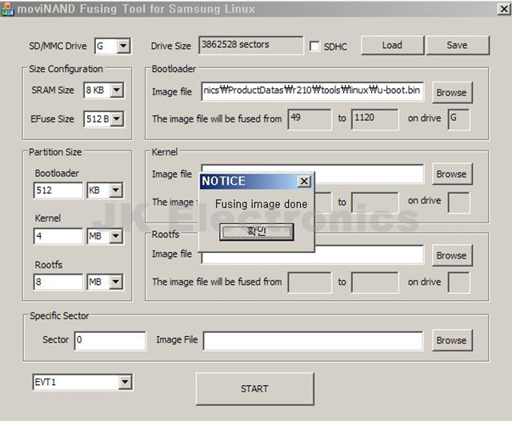Enable the SDHC checkbox

pos(314,46)
